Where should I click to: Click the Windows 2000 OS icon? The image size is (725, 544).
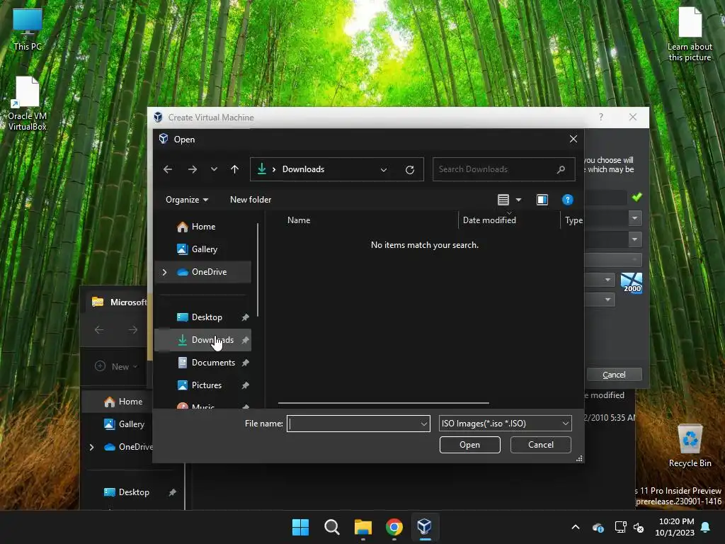631,283
